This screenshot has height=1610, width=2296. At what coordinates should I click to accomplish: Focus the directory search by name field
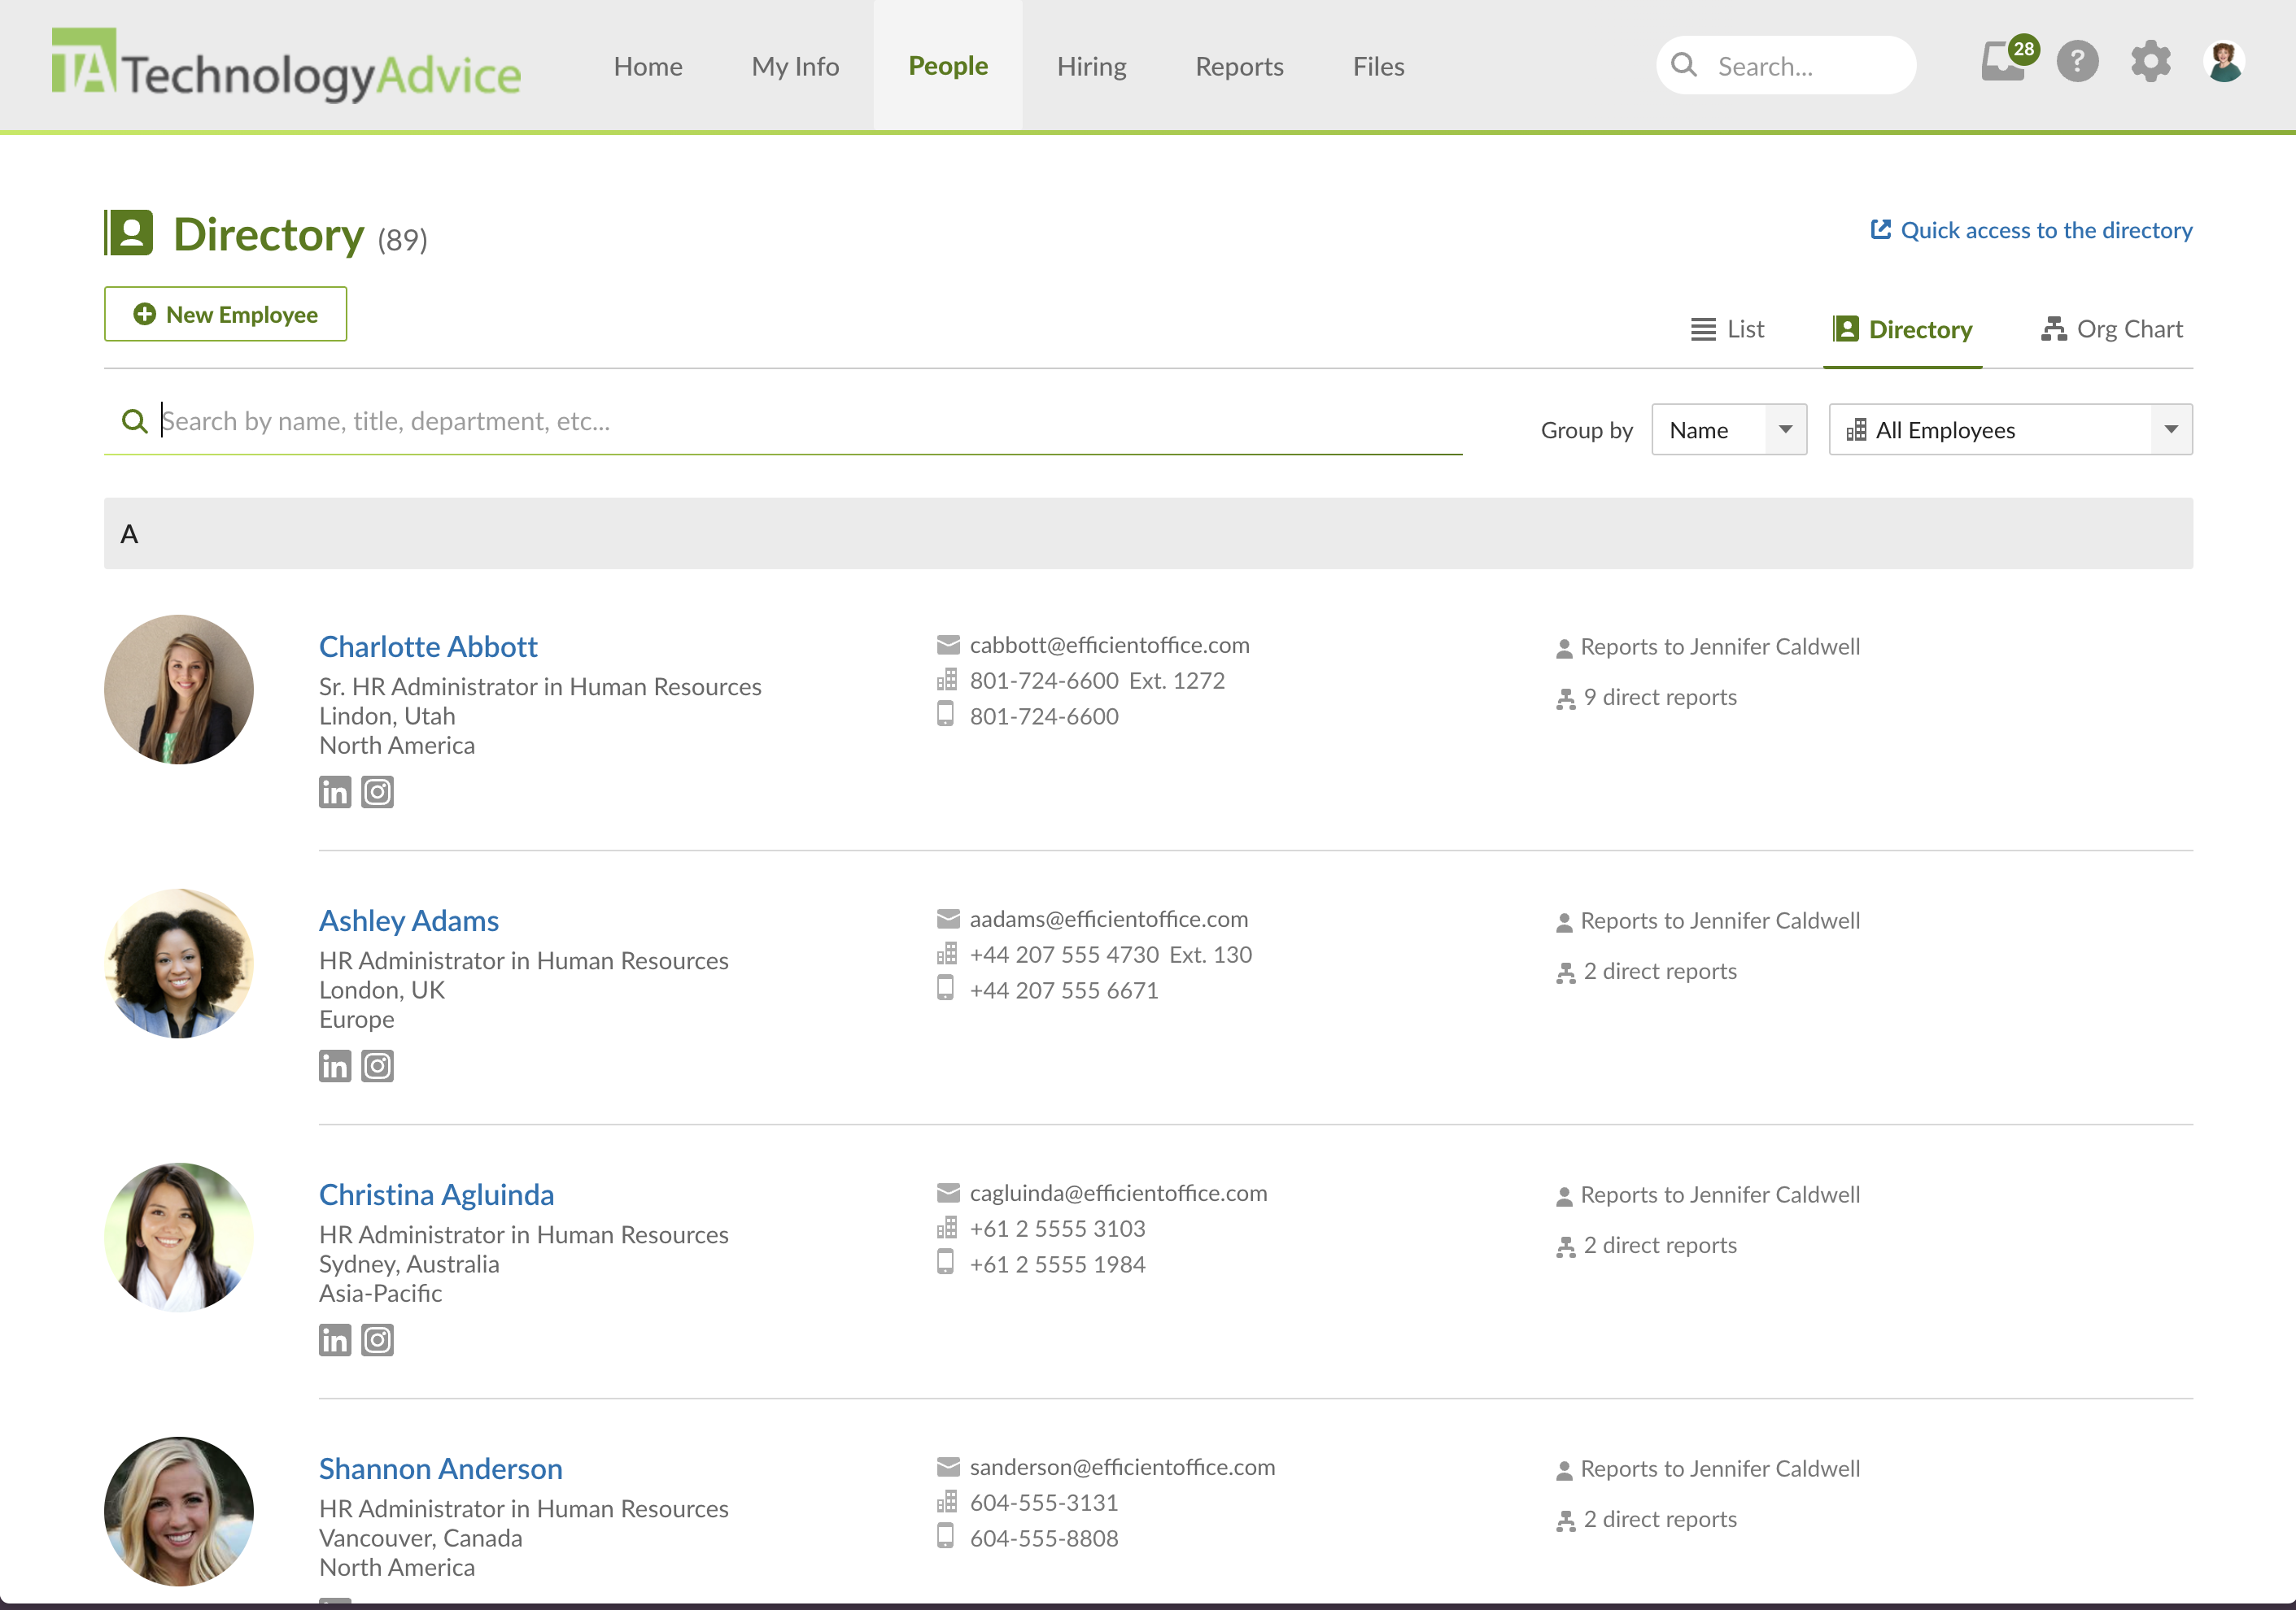click(x=783, y=422)
